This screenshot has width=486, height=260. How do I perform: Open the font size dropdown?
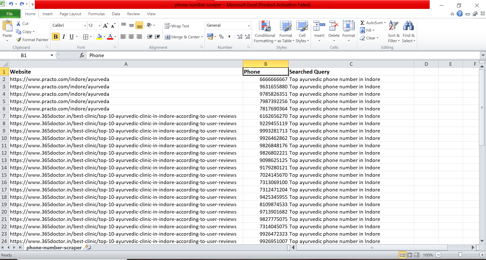click(x=99, y=26)
